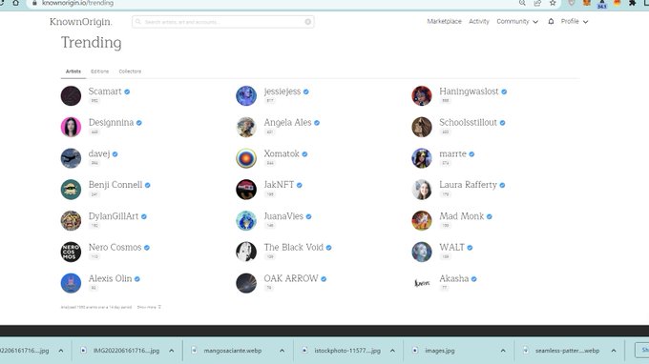Open the OAK ARROW artist name
Screen dimensions: 649x364
pos(291,278)
